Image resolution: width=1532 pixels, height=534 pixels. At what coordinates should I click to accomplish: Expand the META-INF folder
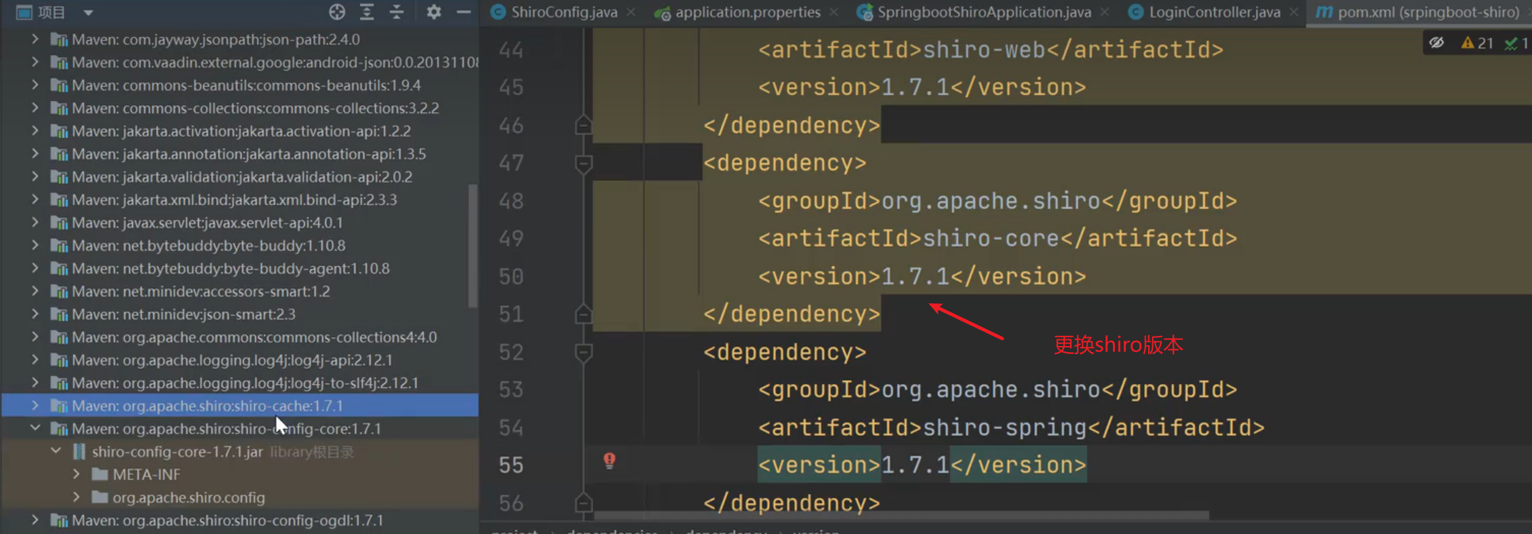(76, 474)
